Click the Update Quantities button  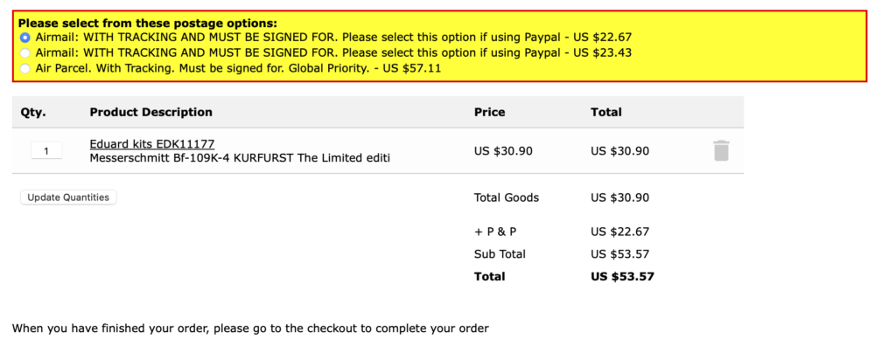68,197
